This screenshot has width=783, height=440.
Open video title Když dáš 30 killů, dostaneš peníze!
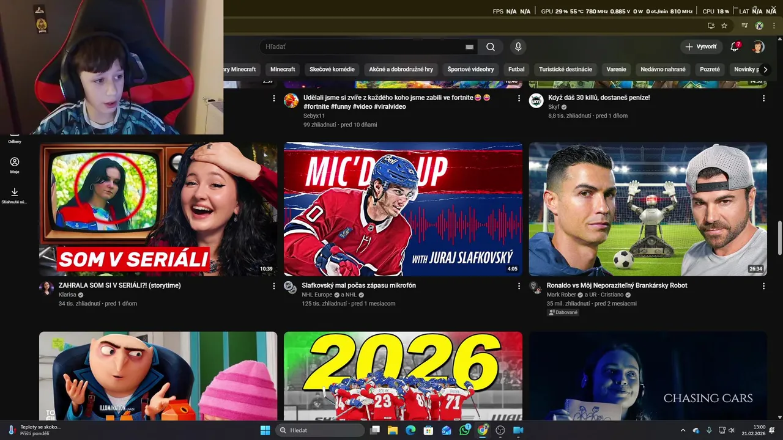(x=599, y=98)
